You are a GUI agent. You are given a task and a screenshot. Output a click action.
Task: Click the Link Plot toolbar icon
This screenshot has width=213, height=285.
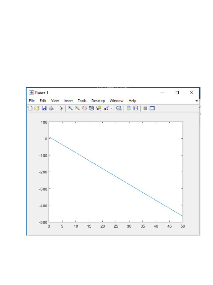[119, 108]
